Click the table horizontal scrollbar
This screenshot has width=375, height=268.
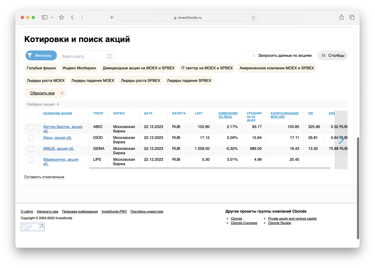coord(210,168)
